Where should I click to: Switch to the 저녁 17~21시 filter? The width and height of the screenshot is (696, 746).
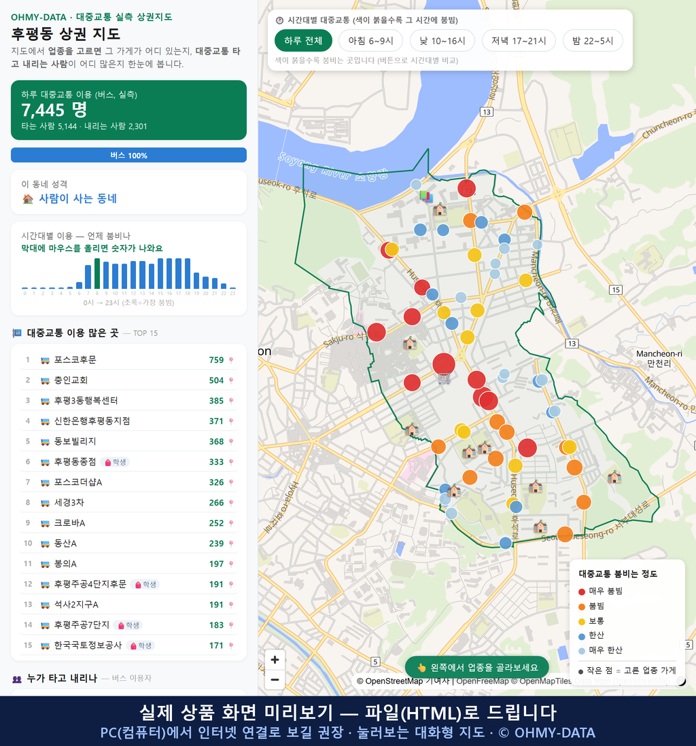[519, 41]
